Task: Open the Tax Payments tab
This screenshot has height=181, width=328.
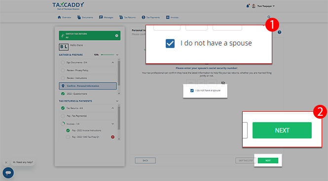Action: (x=150, y=17)
